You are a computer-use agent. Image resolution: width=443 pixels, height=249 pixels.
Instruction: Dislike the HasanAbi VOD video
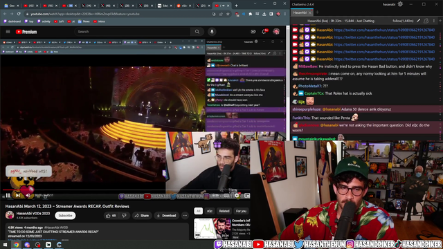pos(124,215)
